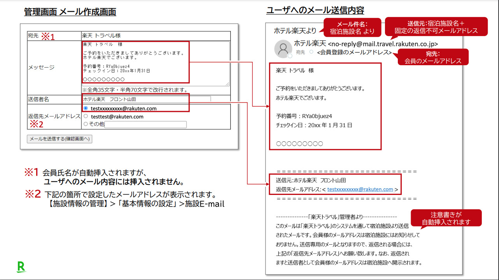Click the メールを送信する(確認画面へ) button
Screen dimensions: 499x280
pyautogui.click(x=60, y=139)
